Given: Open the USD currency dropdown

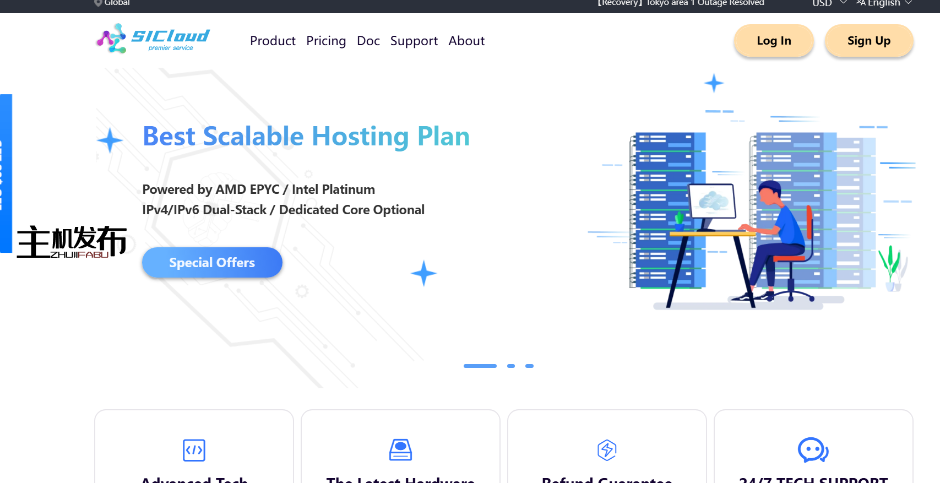Looking at the screenshot, I should (x=829, y=3).
